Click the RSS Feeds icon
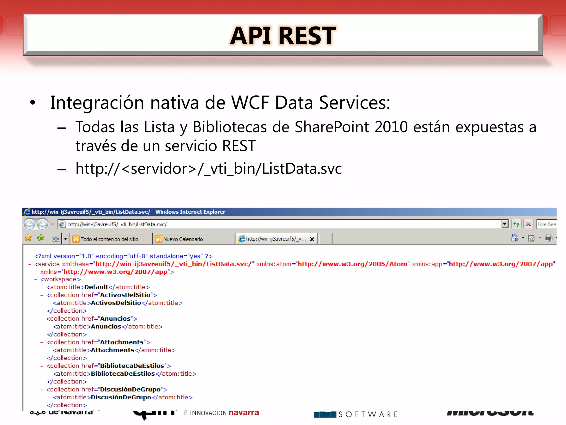This screenshot has height=425, width=566. 531,238
